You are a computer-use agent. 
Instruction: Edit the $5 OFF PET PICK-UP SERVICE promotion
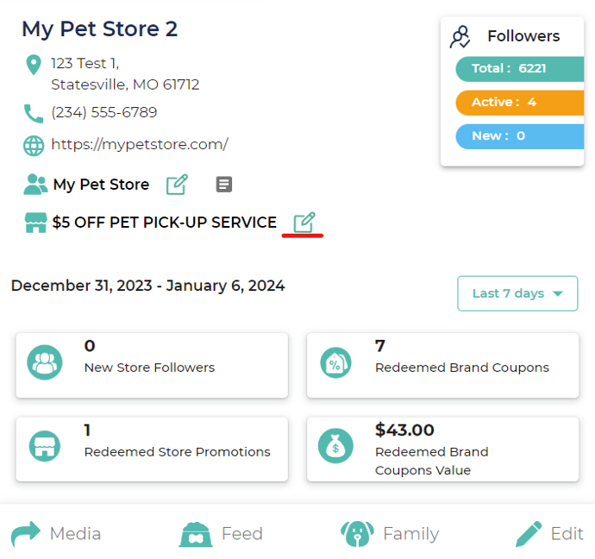point(304,223)
